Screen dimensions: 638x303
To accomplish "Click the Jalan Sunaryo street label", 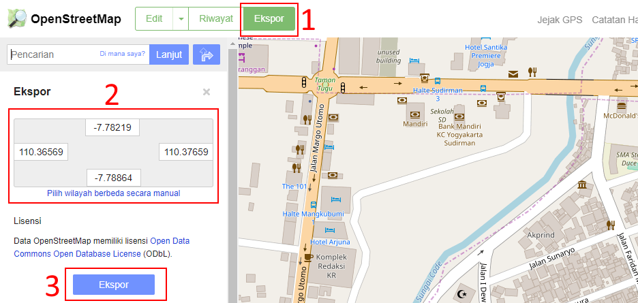I will pyautogui.click(x=551, y=258).
